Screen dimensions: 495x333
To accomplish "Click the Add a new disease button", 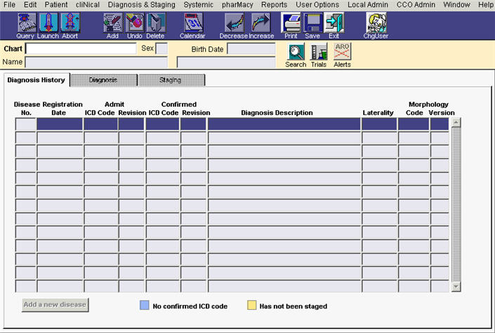I will [x=55, y=304].
